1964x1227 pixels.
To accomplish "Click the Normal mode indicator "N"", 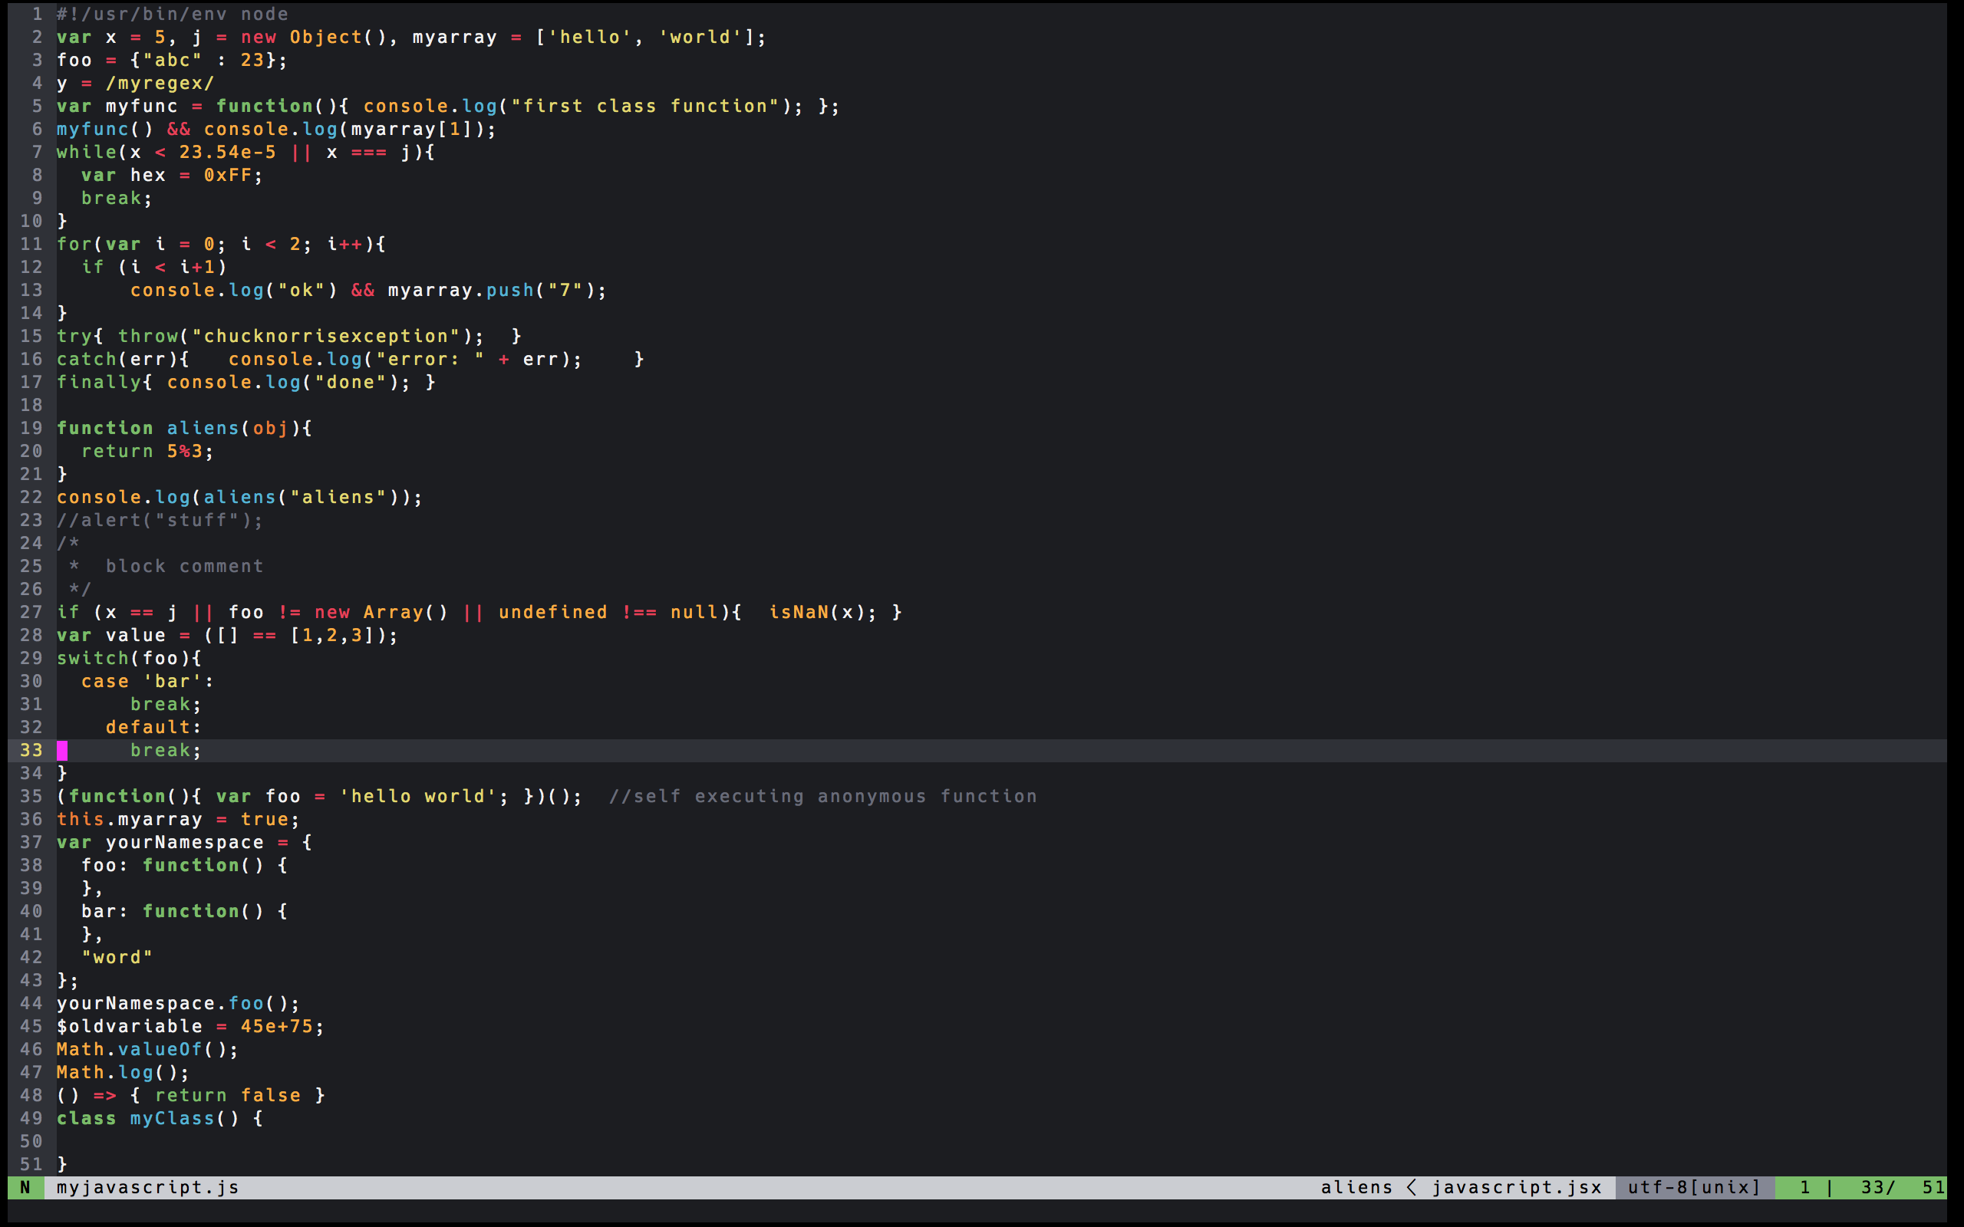I will (x=26, y=1187).
